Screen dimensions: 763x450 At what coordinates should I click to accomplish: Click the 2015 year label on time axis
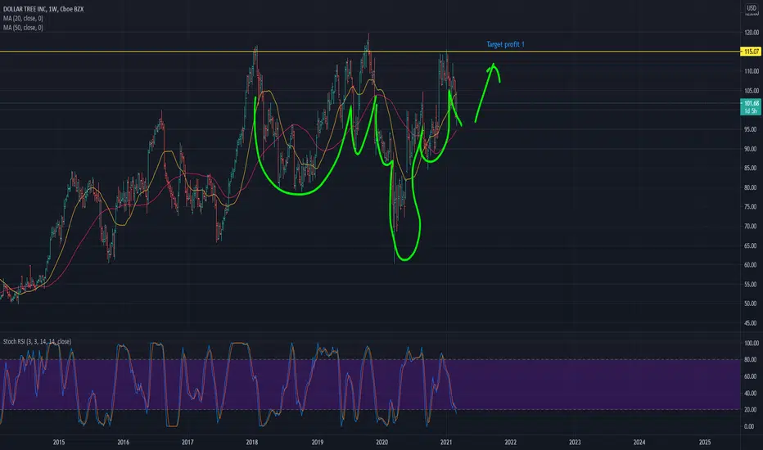point(58,442)
